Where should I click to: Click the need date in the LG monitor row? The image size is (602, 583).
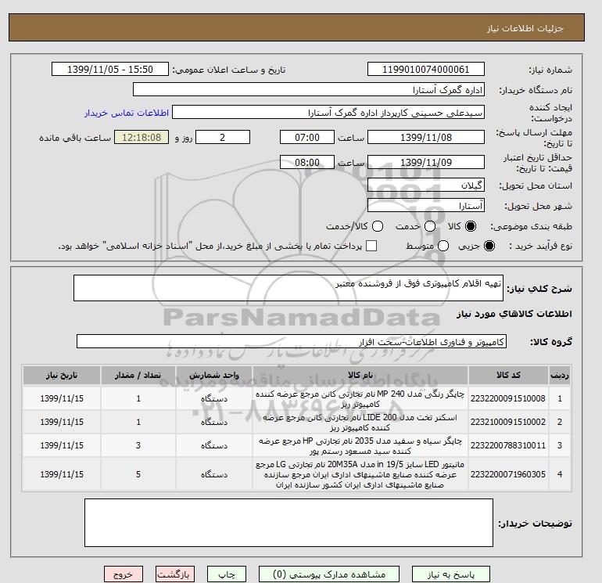tap(62, 475)
